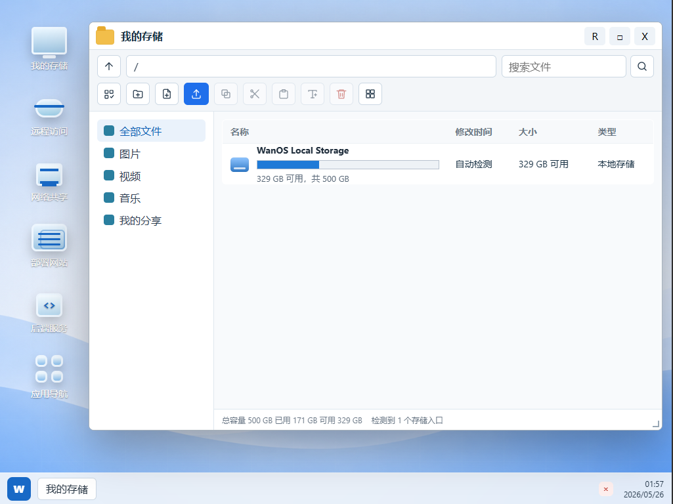
Task: Sort by 名称 column header
Action: coord(240,132)
